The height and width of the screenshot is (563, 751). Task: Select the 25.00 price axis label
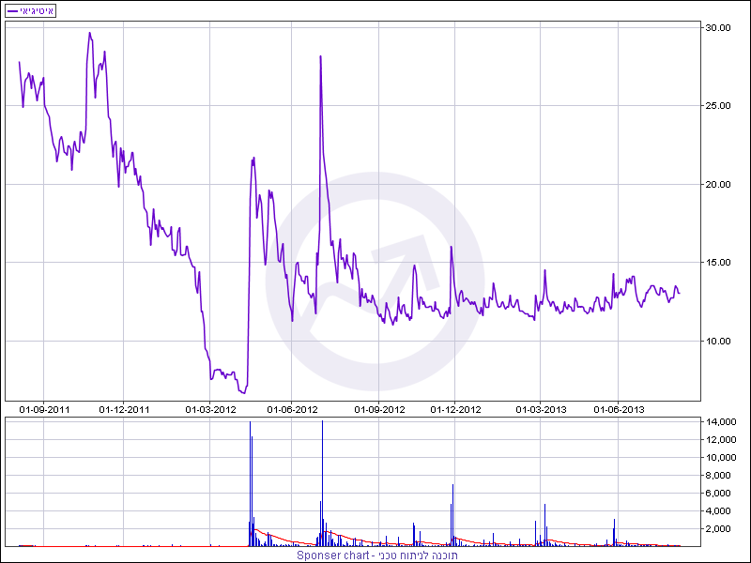[x=718, y=106]
